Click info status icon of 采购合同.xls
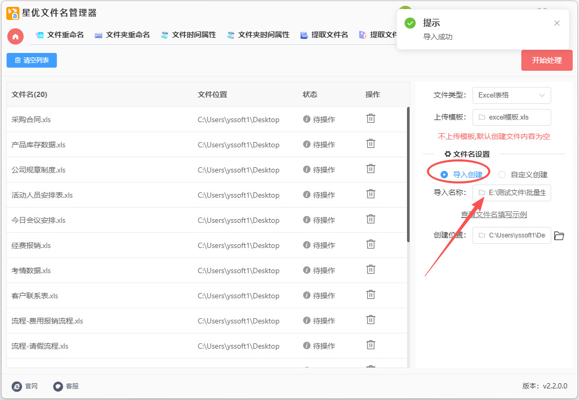This screenshot has width=579, height=400. 306,119
